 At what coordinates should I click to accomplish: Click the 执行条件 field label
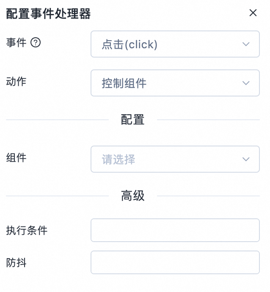coord(27,230)
